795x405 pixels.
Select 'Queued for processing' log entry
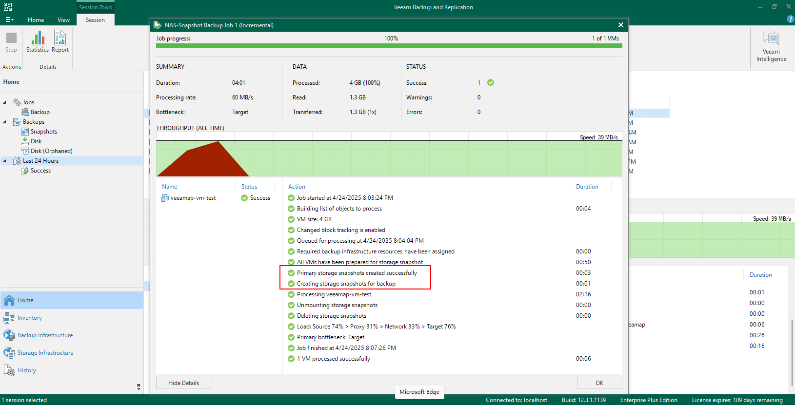[x=360, y=241]
